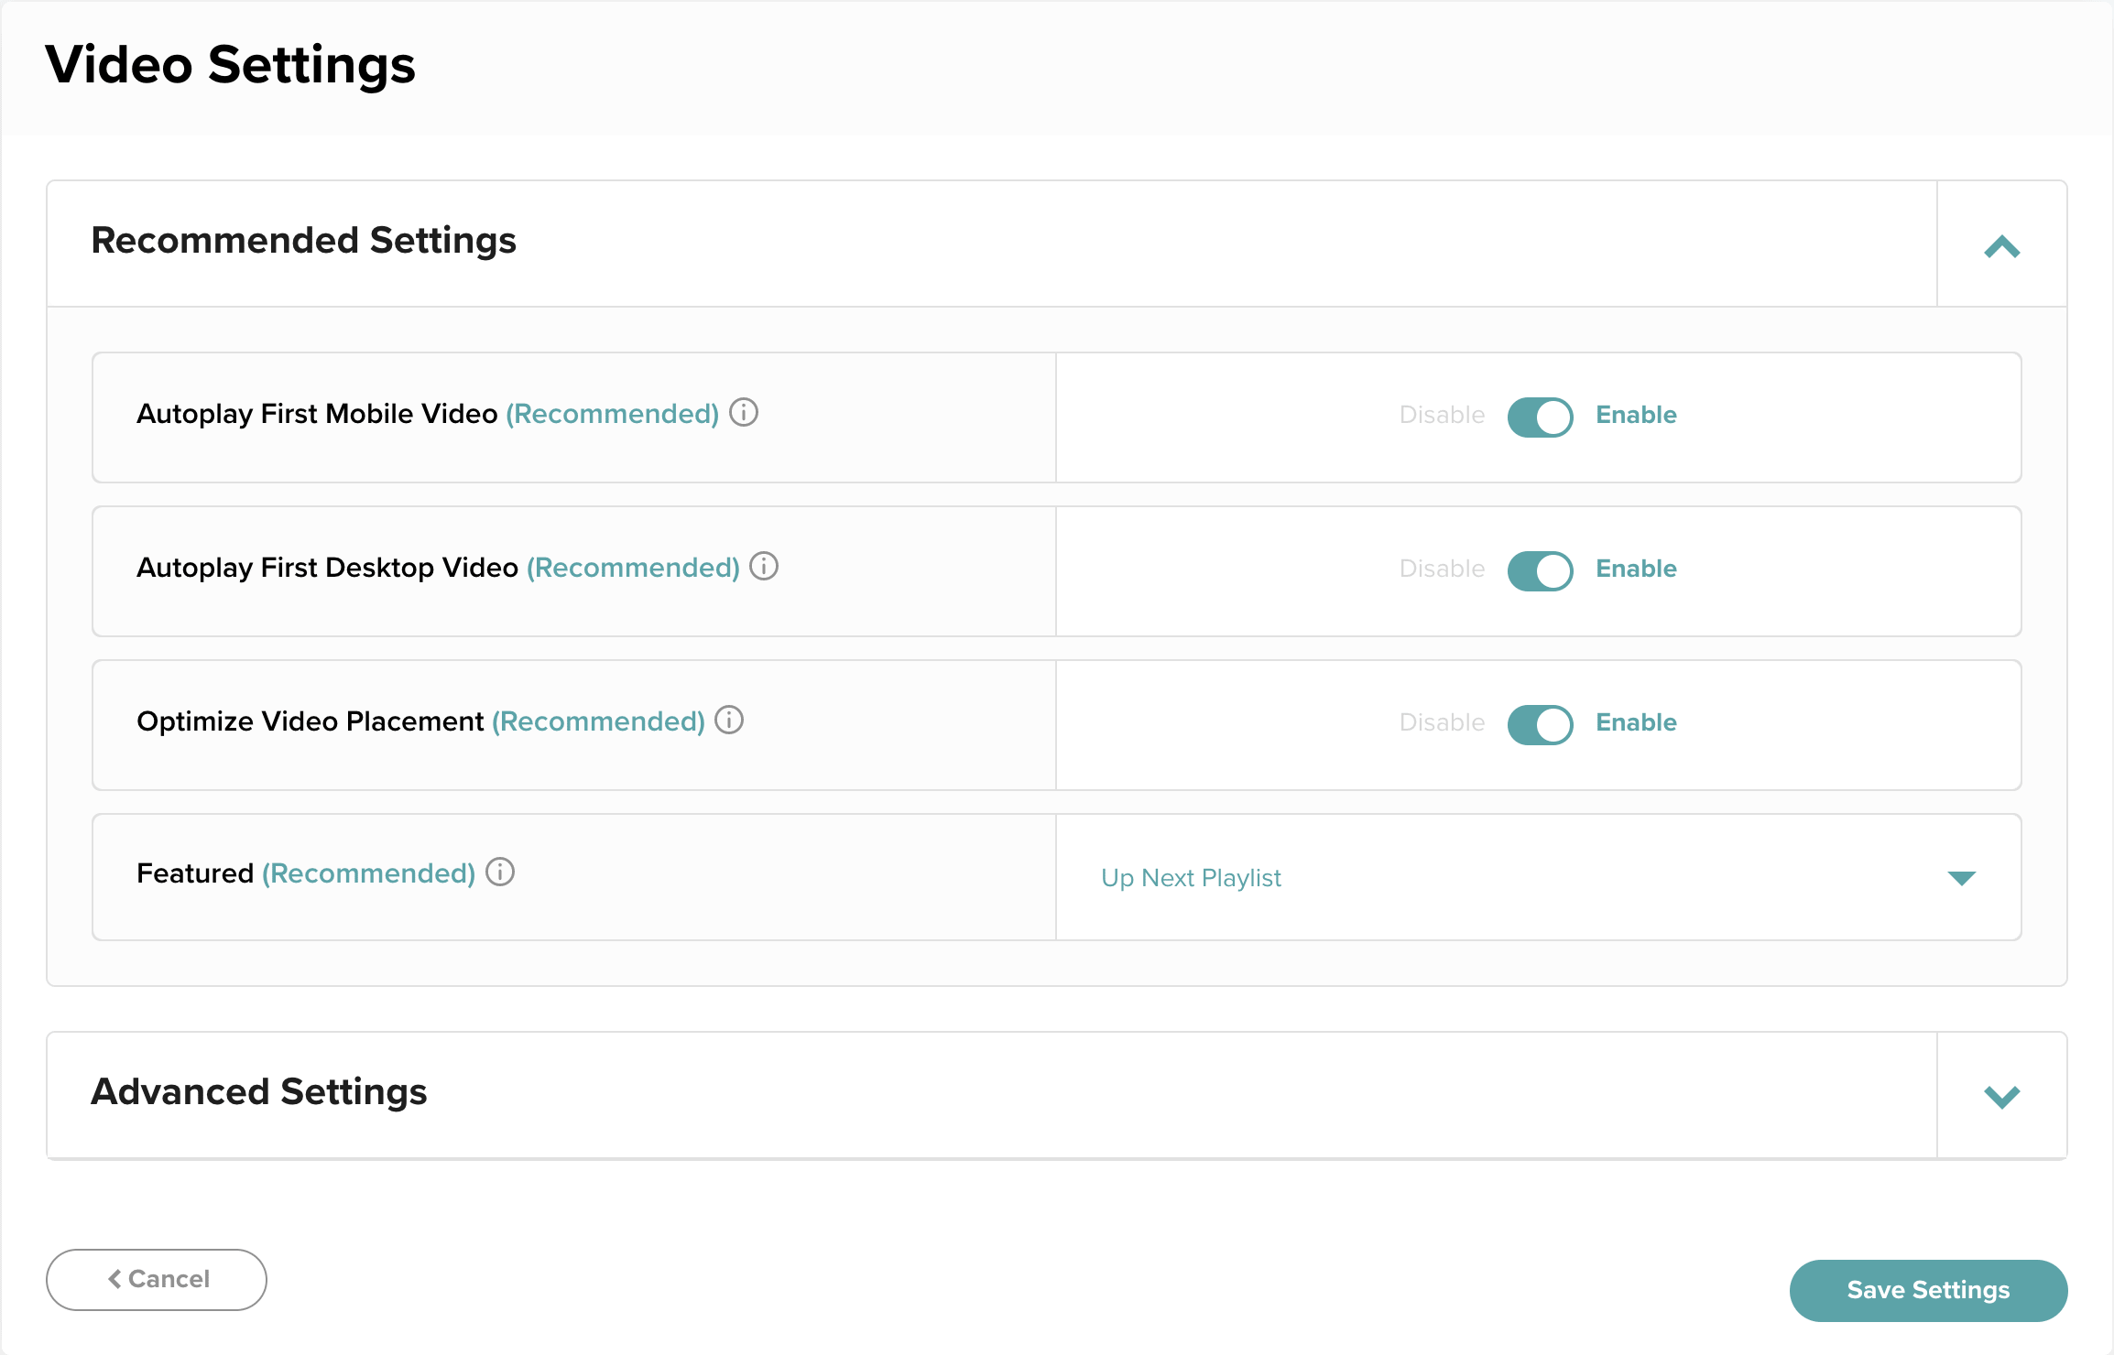Select the Recommended Settings header

[303, 242]
